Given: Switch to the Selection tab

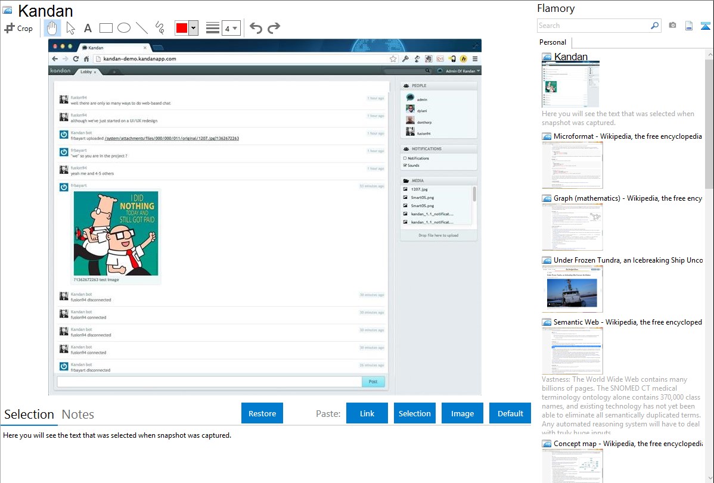Looking at the screenshot, I should click(29, 415).
